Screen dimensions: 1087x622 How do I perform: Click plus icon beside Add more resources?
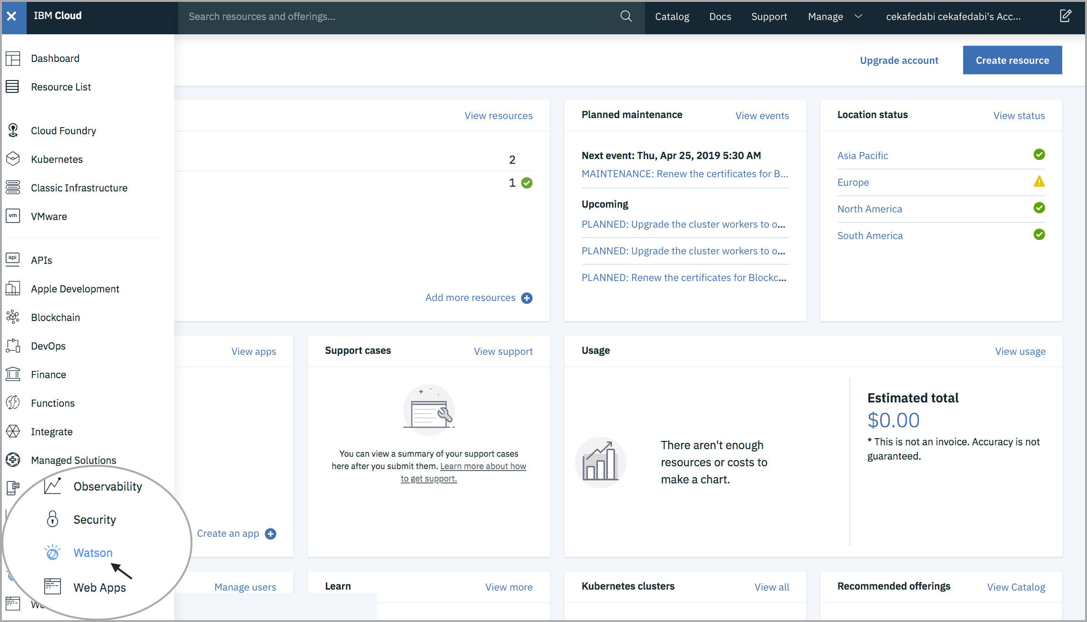pos(527,298)
